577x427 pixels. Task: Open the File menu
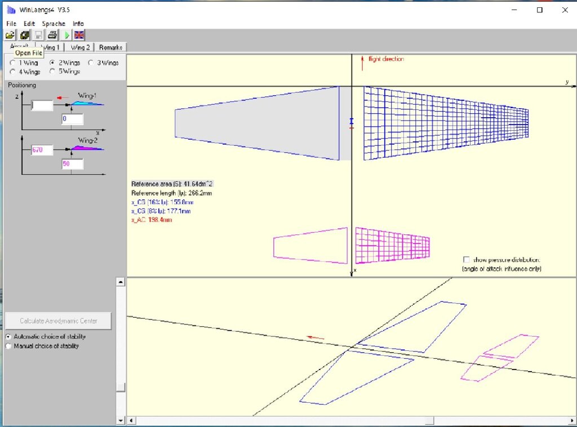click(11, 24)
